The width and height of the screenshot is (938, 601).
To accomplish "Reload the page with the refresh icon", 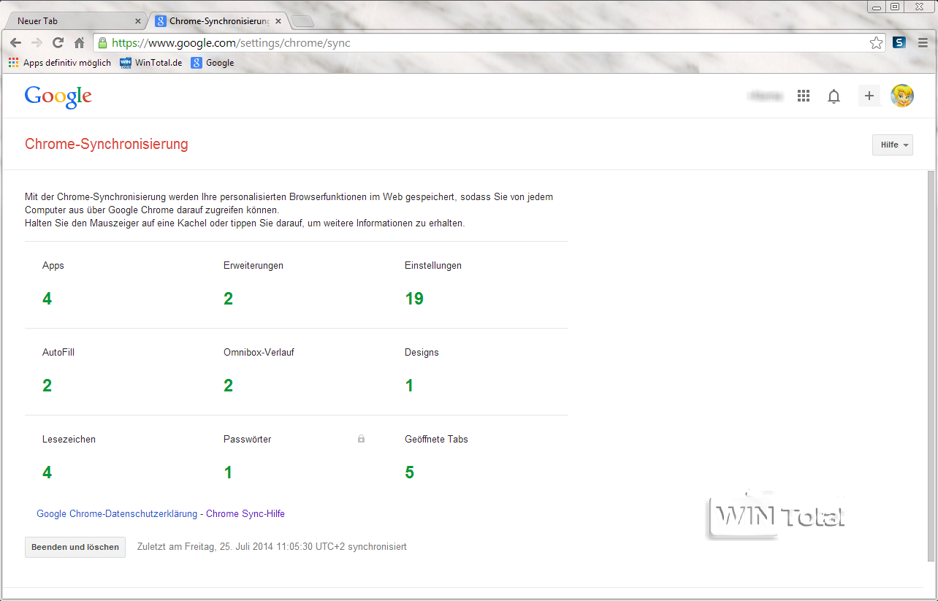I will [58, 43].
